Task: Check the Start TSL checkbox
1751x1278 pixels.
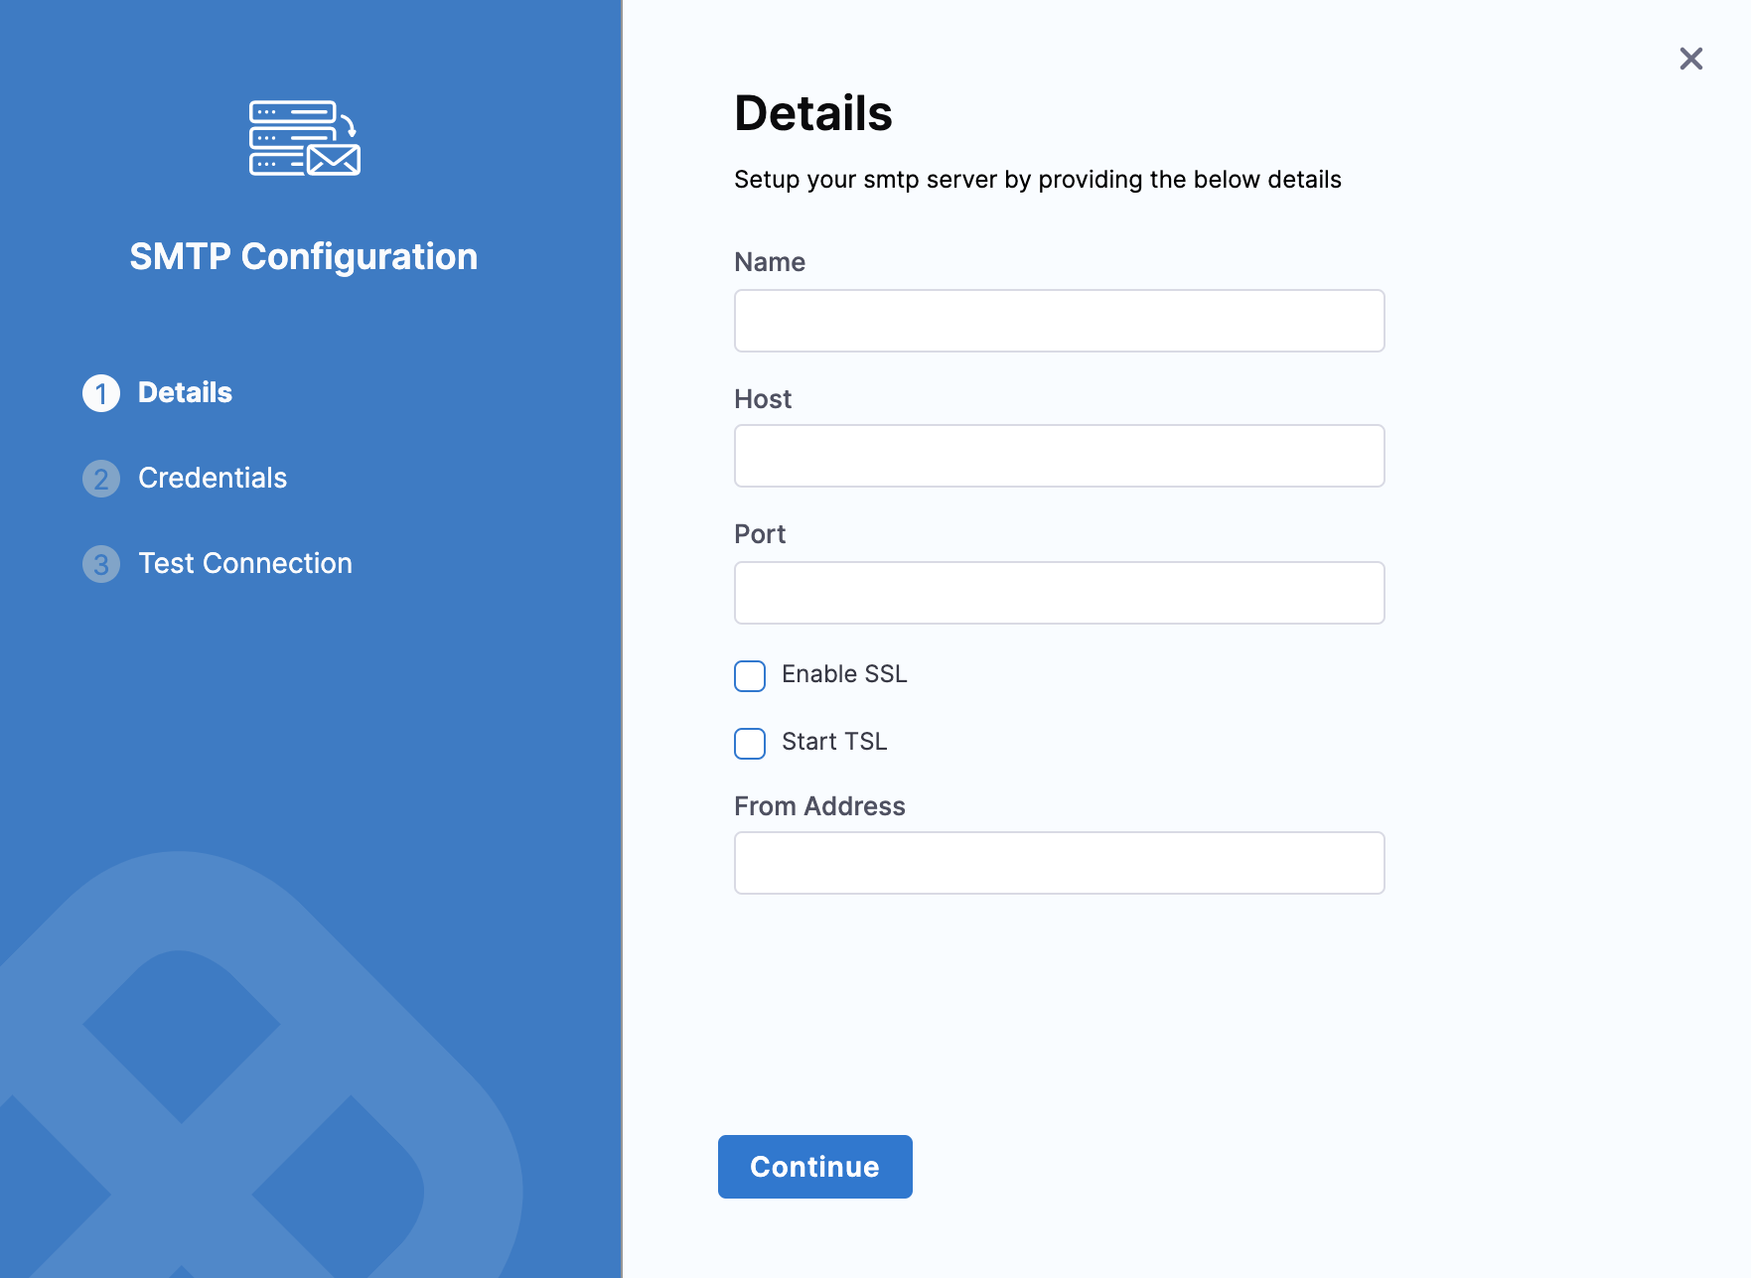Action: pyautogui.click(x=750, y=743)
